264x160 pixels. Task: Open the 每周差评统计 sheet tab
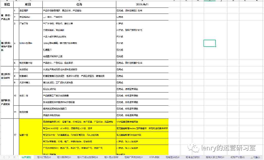[172, 157]
